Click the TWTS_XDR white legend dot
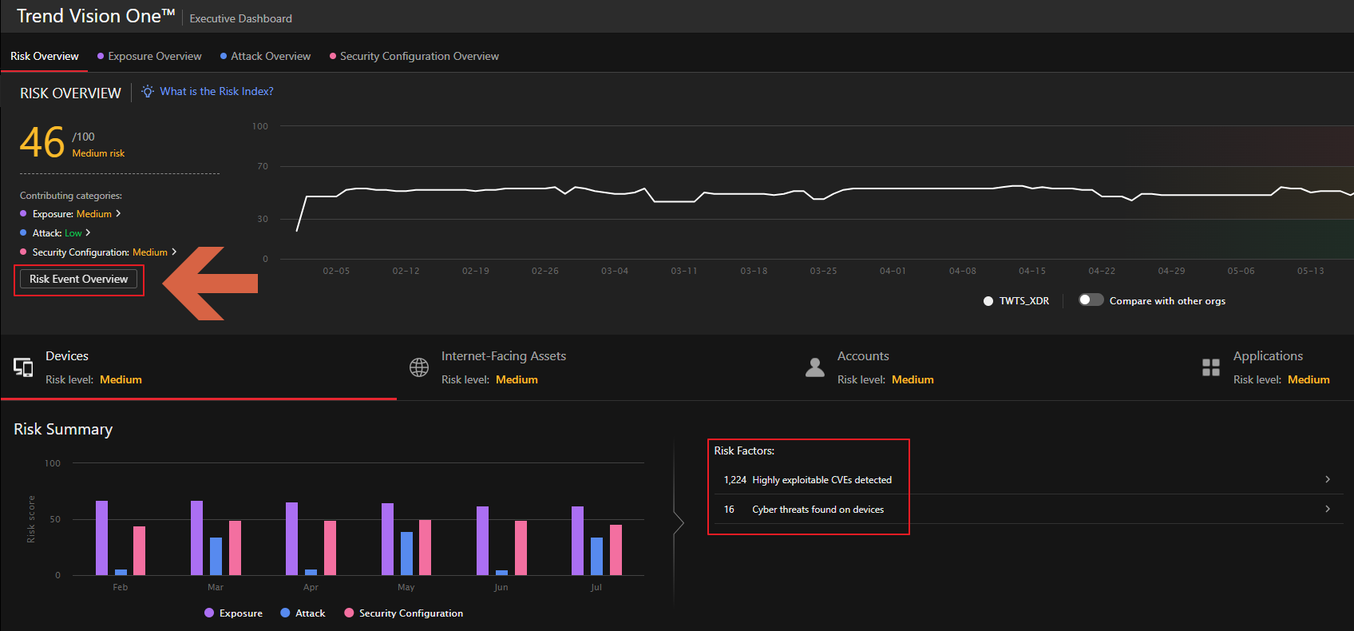Screen dimensions: 1354x631 tap(988, 301)
